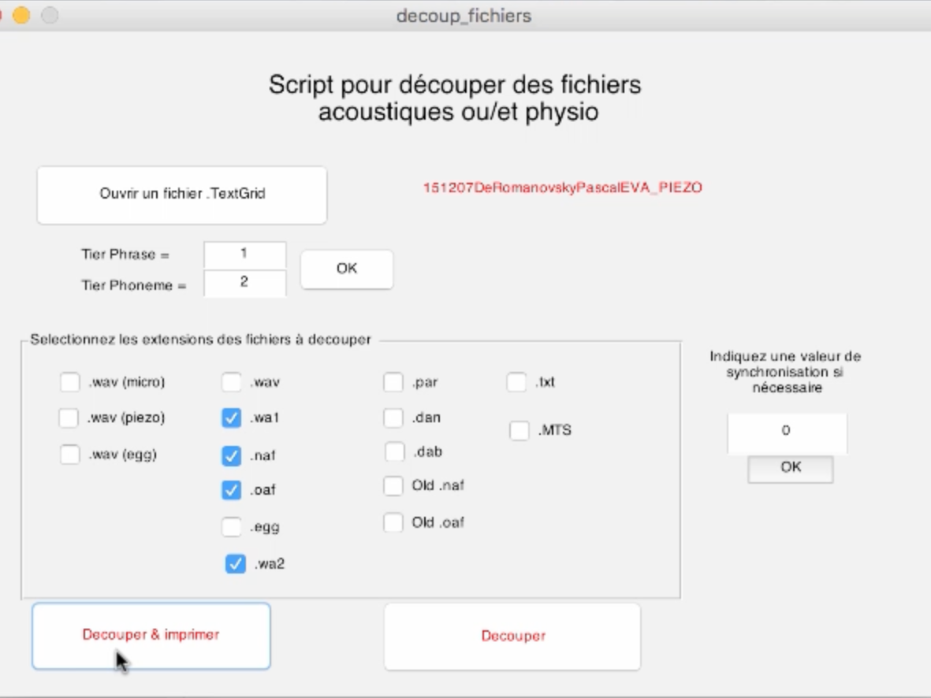Untick the .oaf extension checkbox
This screenshot has width=931, height=698.
[x=231, y=490]
